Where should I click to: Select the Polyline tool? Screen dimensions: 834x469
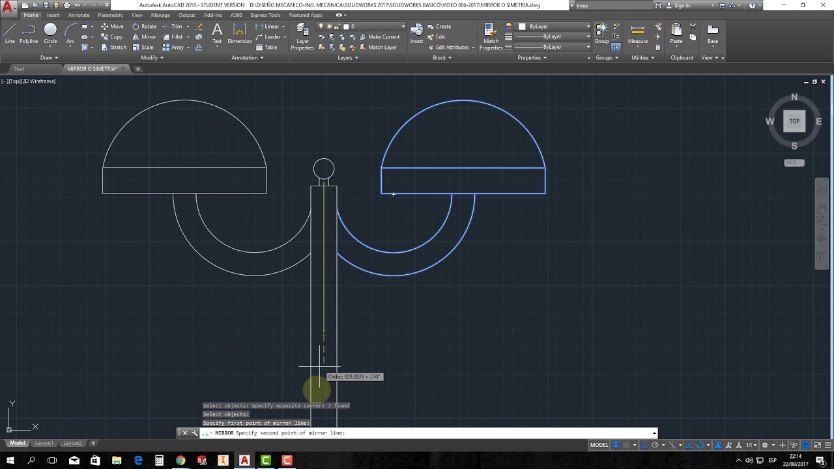(29, 34)
